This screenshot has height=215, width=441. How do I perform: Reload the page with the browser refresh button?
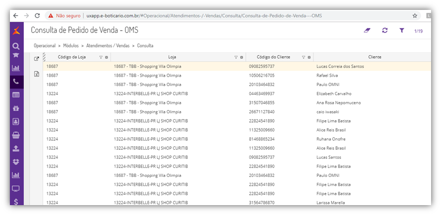coord(37,16)
